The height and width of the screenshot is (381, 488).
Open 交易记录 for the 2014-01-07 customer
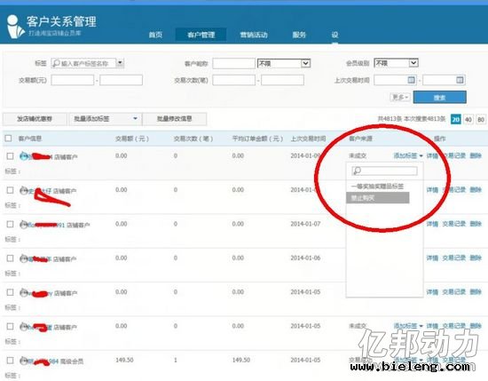click(x=453, y=224)
